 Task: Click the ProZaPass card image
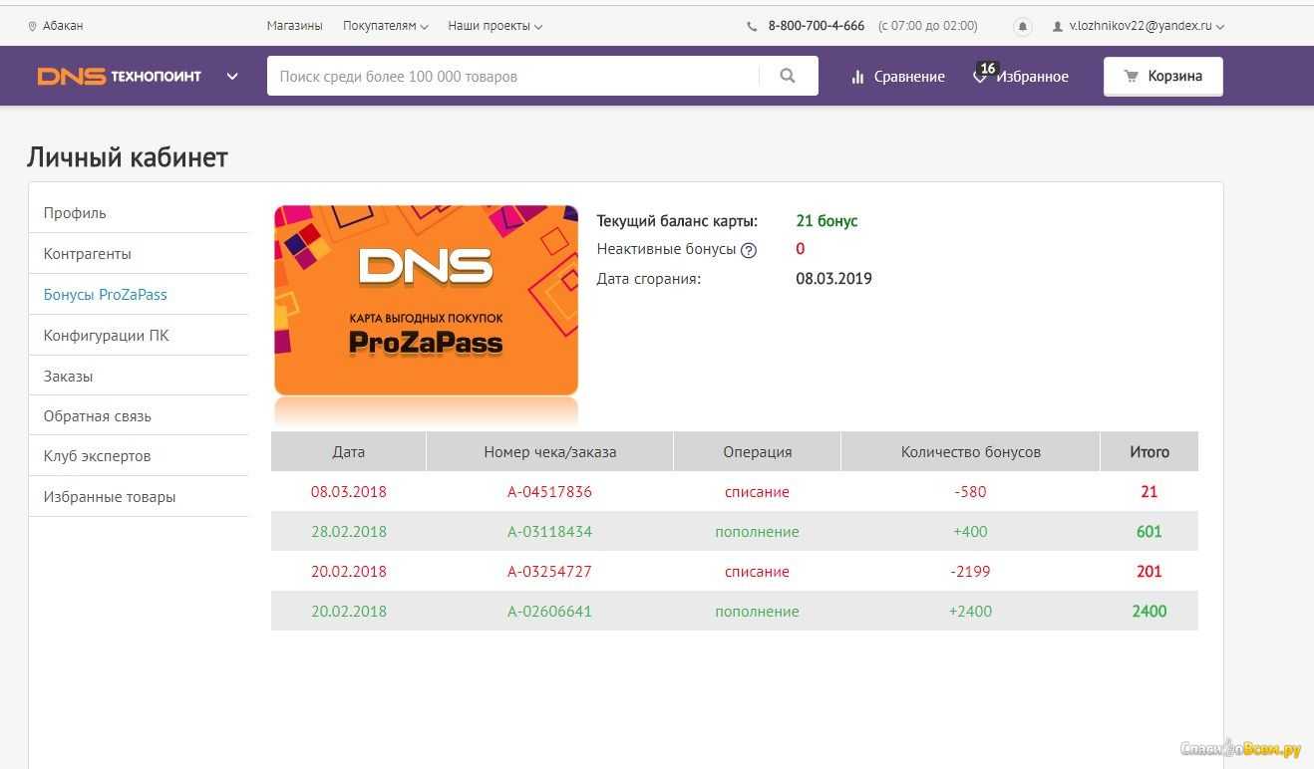(426, 300)
